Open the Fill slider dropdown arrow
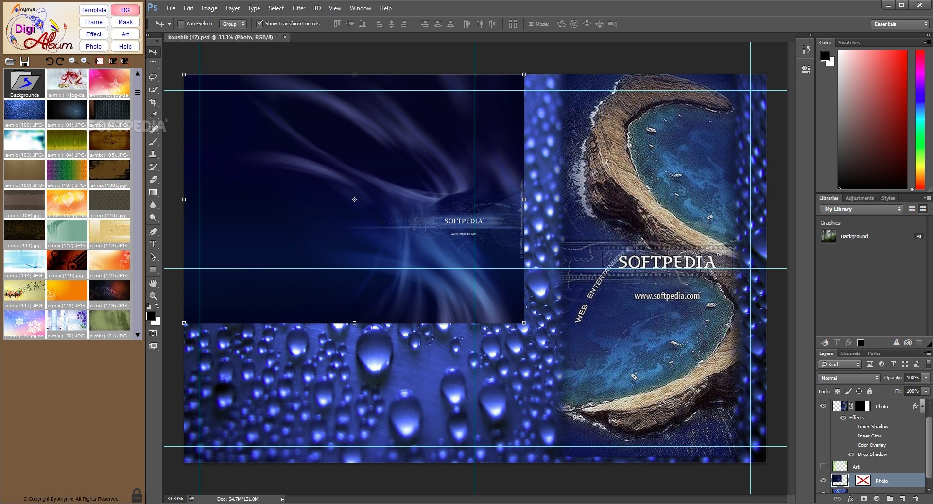The width and height of the screenshot is (933, 504). 926,391
